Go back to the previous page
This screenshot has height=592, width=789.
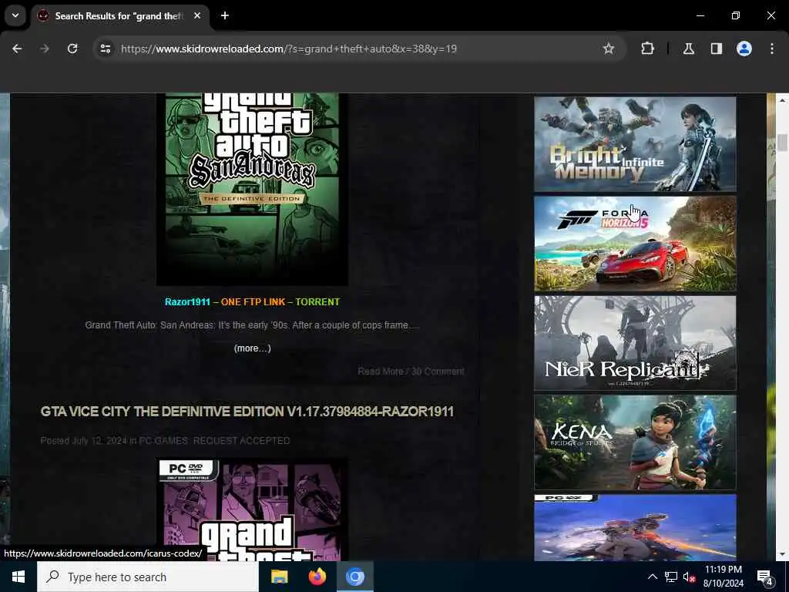pos(17,49)
